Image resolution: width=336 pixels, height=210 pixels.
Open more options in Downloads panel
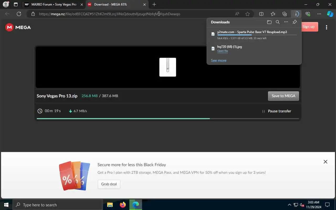click(286, 22)
